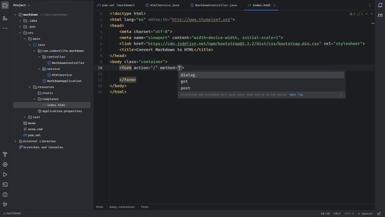This screenshot has height=217, width=385.
Task: Choose 'dialog' completion suggestion
Action: 261,75
